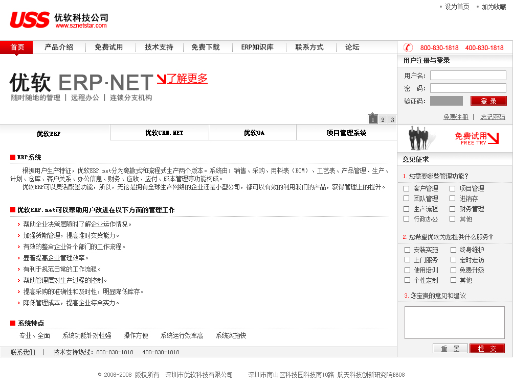Viewport: 513px width, 391px height.
Task: Click the 设为首页 link
Action: 457,7
